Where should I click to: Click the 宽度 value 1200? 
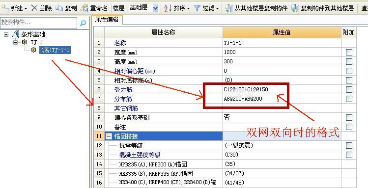282,52
